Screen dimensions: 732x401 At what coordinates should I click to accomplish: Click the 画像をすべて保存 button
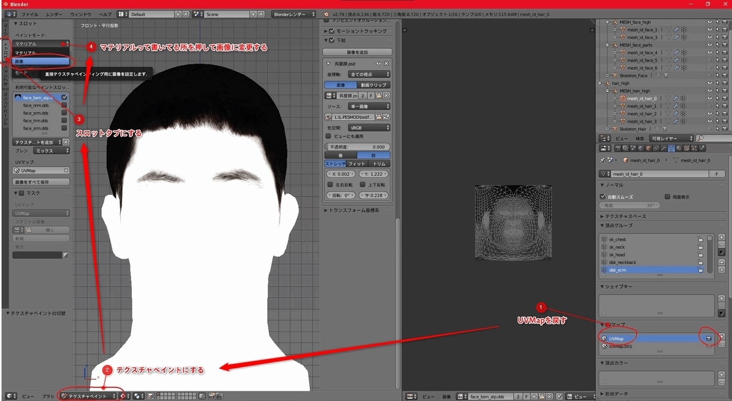pyautogui.click(x=41, y=182)
